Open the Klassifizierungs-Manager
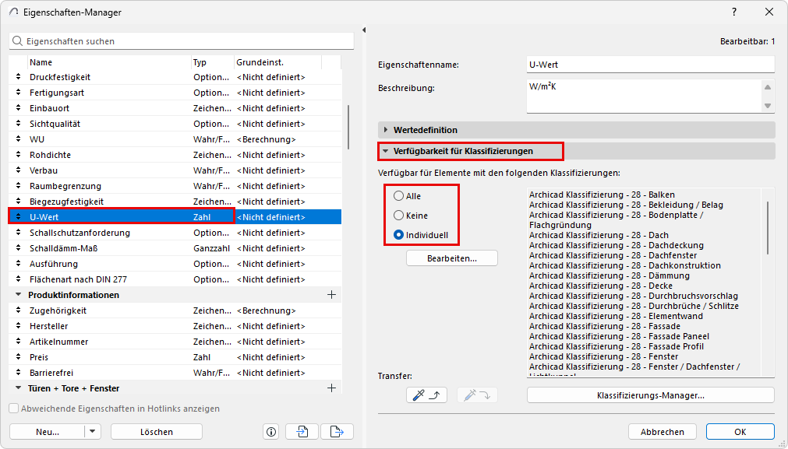Image resolution: width=788 pixels, height=449 pixels. pos(650,395)
